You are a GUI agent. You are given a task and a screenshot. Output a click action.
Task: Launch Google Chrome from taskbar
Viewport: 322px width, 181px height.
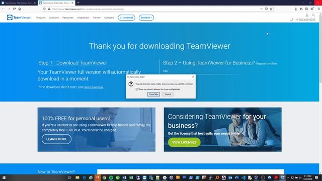(x=104, y=177)
